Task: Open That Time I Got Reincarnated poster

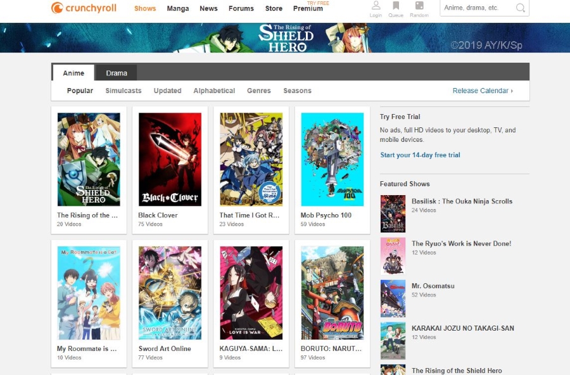Action: click(251, 159)
